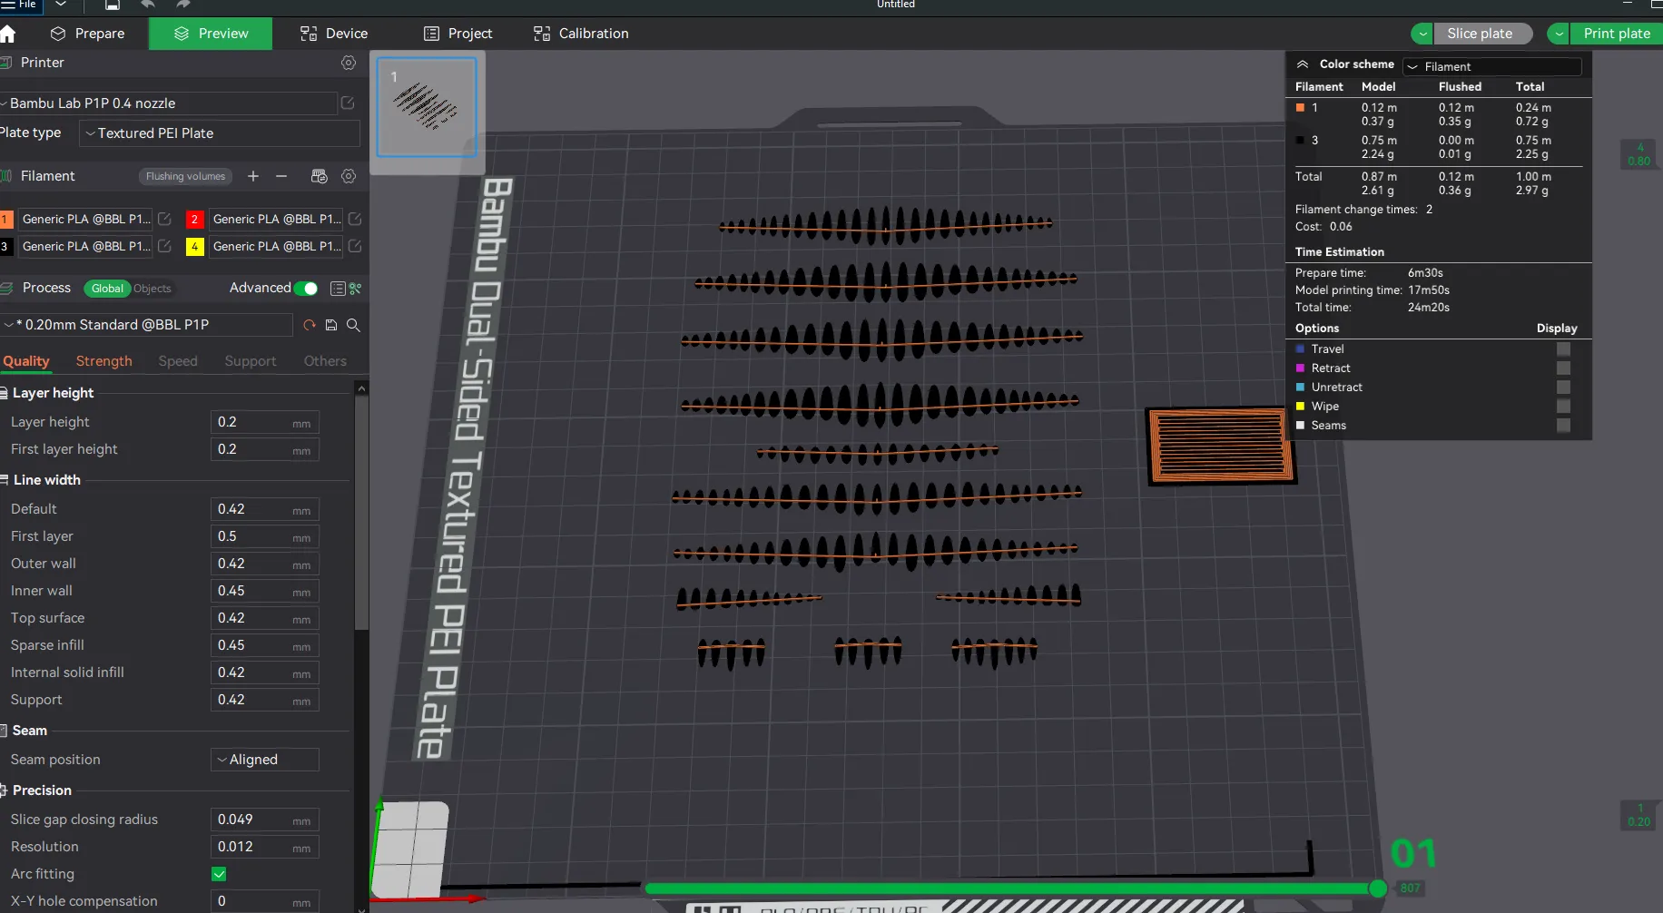Viewport: 1663px width, 913px height.
Task: Edit filament 1 preset
Action: (x=164, y=219)
